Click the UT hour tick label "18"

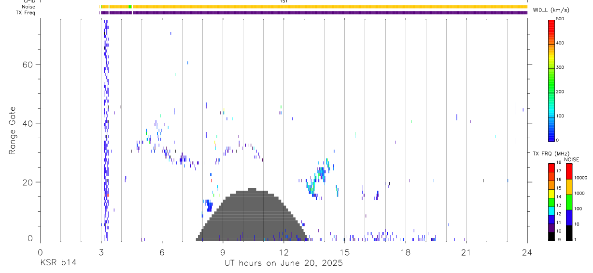(406, 252)
